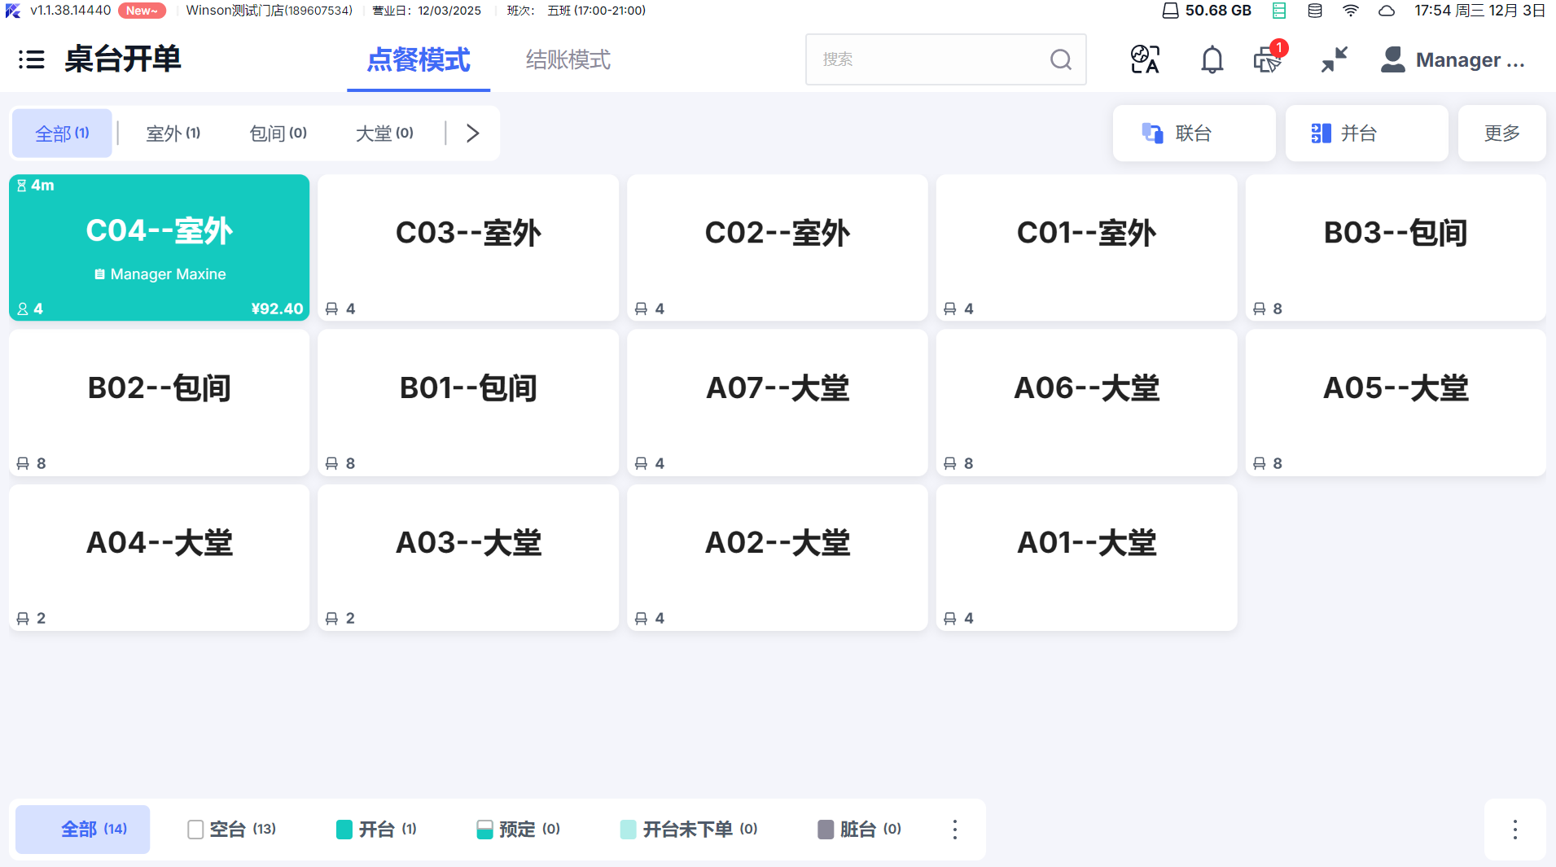Open the notification bell
The width and height of the screenshot is (1556, 867).
(1212, 59)
